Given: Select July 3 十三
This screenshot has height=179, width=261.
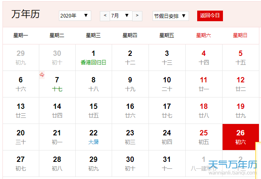Looking at the screenshot, I should point(167,57).
